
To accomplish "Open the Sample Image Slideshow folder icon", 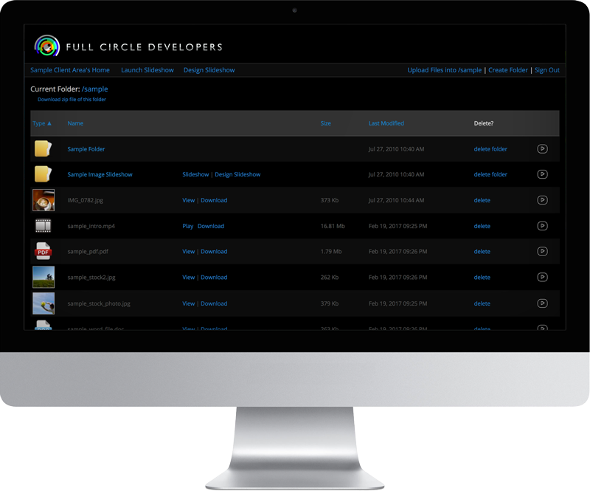I will 43,174.
